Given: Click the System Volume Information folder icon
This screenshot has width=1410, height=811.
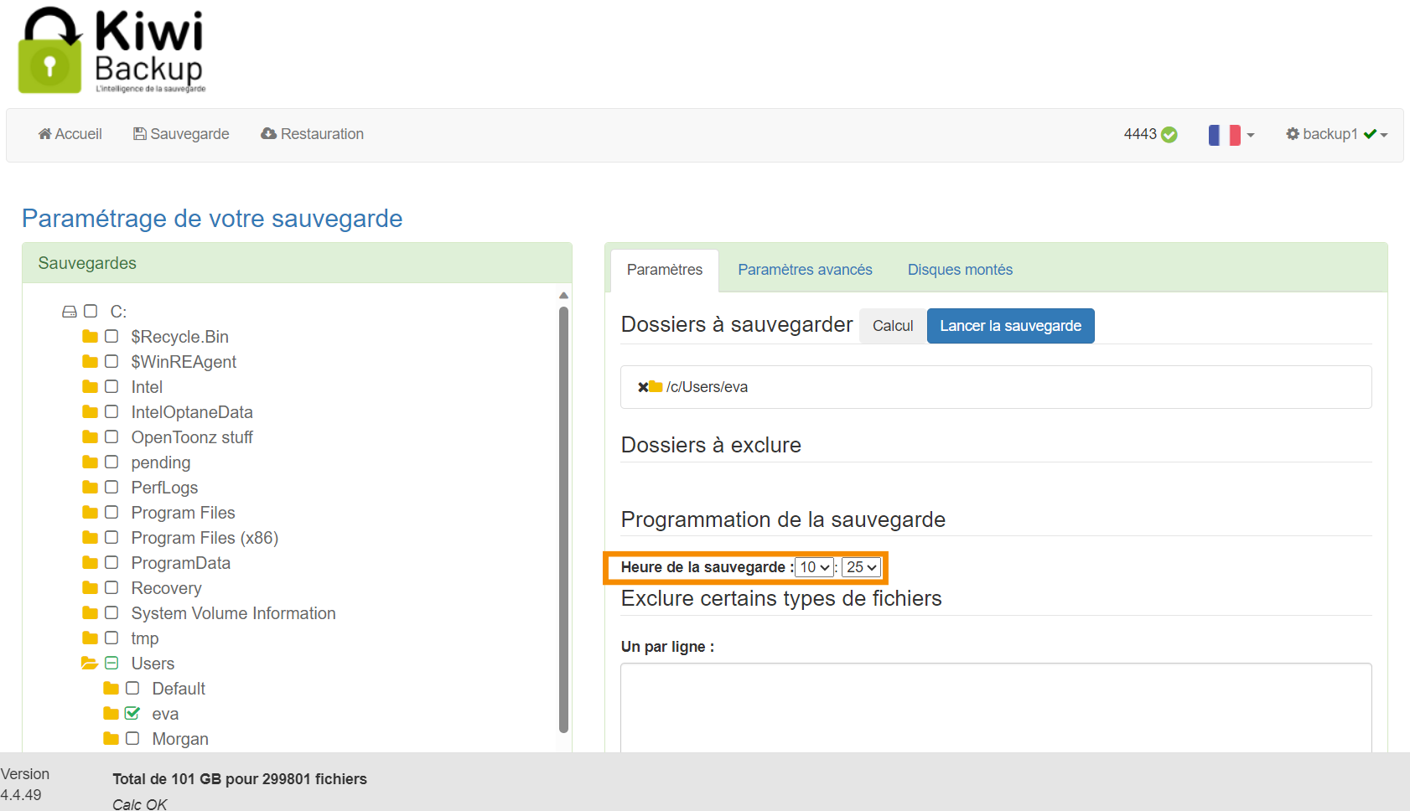Looking at the screenshot, I should (x=91, y=613).
